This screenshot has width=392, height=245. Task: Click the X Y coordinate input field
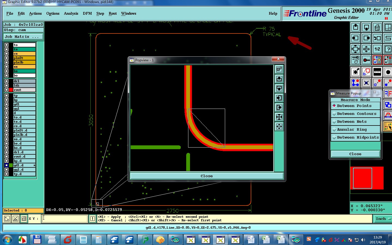point(65,219)
